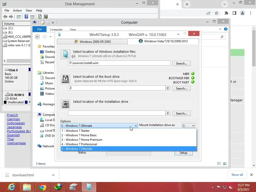Click the Explorer help icon
The width and height of the screenshot is (256, 192).
[x=226, y=29]
